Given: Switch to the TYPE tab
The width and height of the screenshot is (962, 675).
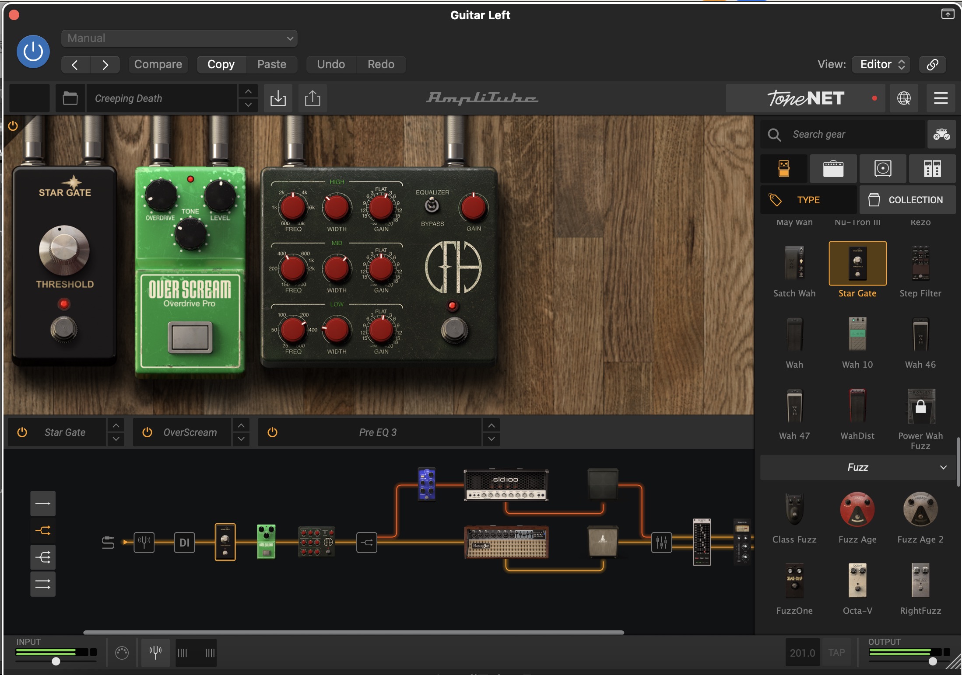Looking at the screenshot, I should coord(809,200).
